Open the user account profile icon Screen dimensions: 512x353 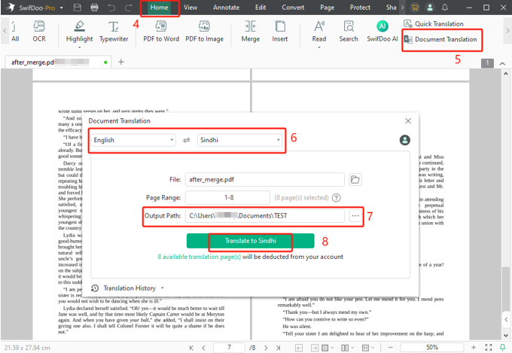405,140
